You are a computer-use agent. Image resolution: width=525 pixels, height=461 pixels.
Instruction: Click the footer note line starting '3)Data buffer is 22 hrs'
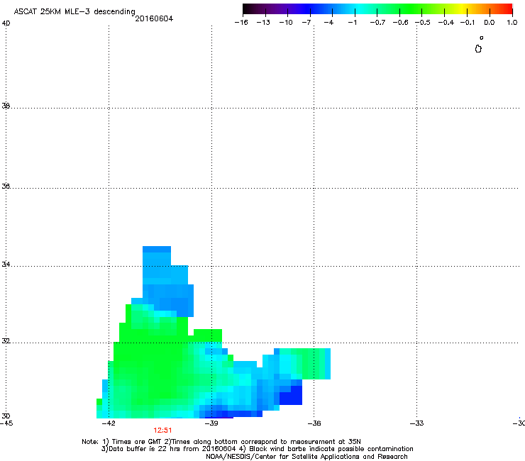click(257, 449)
